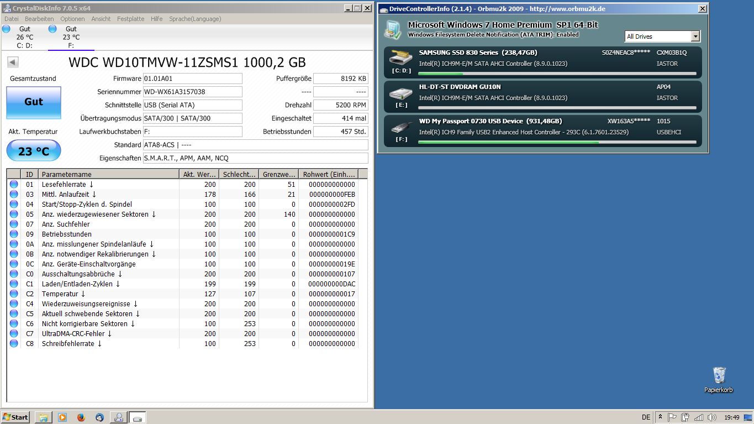Open the Bearbeiten menu
Screen dimensions: 754x424
tap(39, 19)
